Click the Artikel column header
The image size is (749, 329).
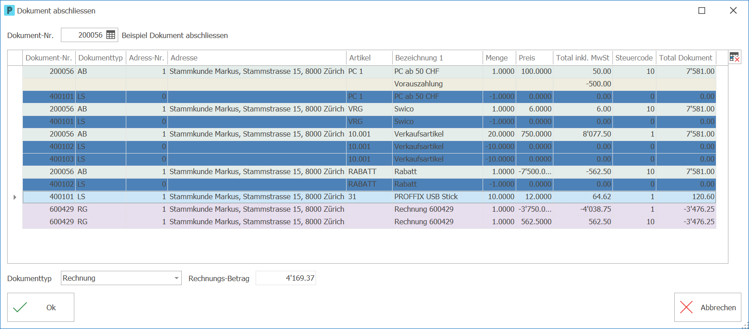pos(369,58)
